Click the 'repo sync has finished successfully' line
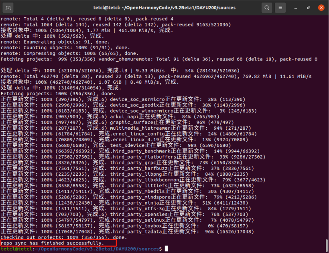The height and width of the screenshot is (253, 329). [53, 243]
